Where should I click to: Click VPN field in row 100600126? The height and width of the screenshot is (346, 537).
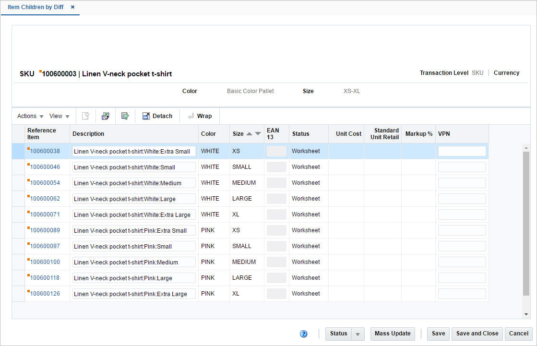coord(462,294)
